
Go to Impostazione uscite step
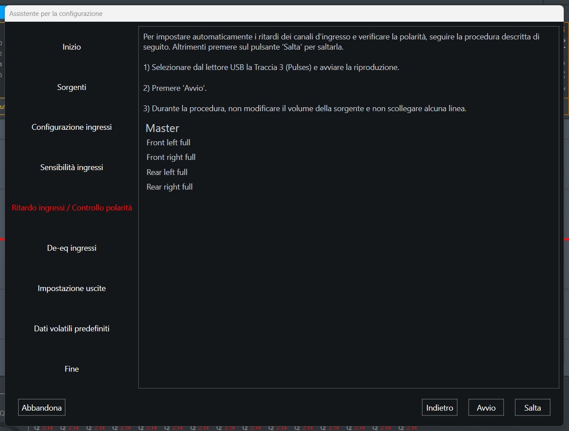click(x=72, y=288)
